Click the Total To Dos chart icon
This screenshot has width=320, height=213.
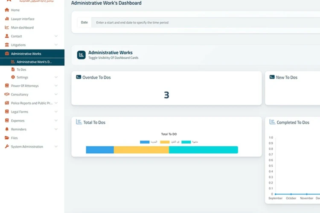79,122
